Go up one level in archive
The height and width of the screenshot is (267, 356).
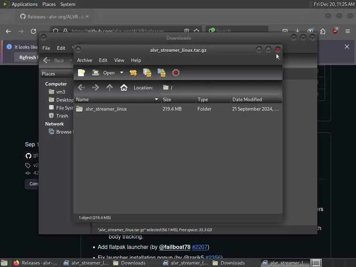[110, 87]
